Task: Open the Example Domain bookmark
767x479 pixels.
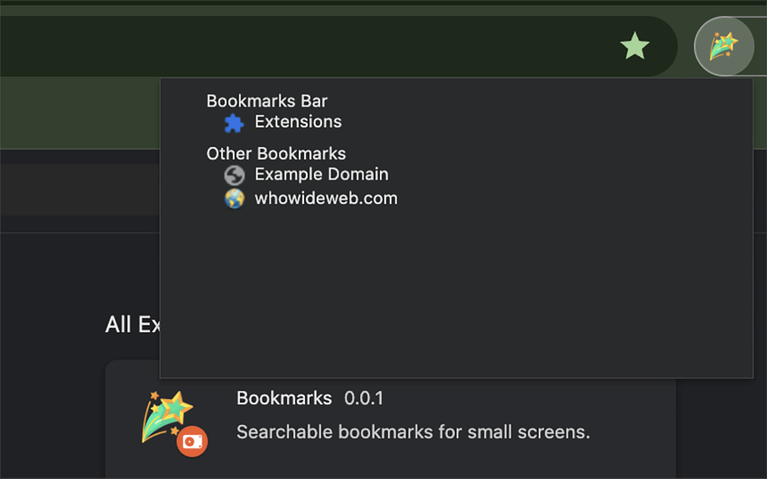Action: coord(321,175)
